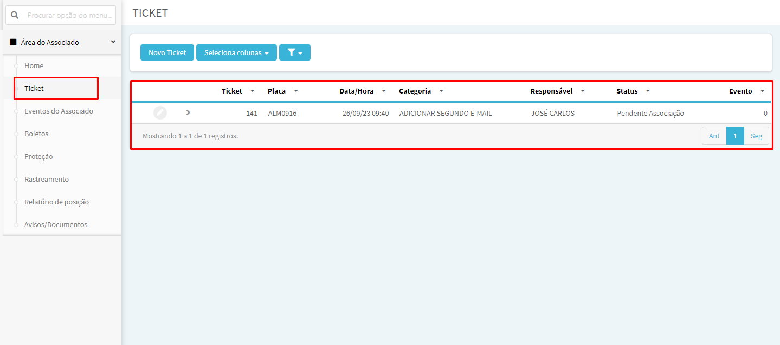Sort by the Data/Hora column arrow
This screenshot has width=780, height=345.
(384, 91)
